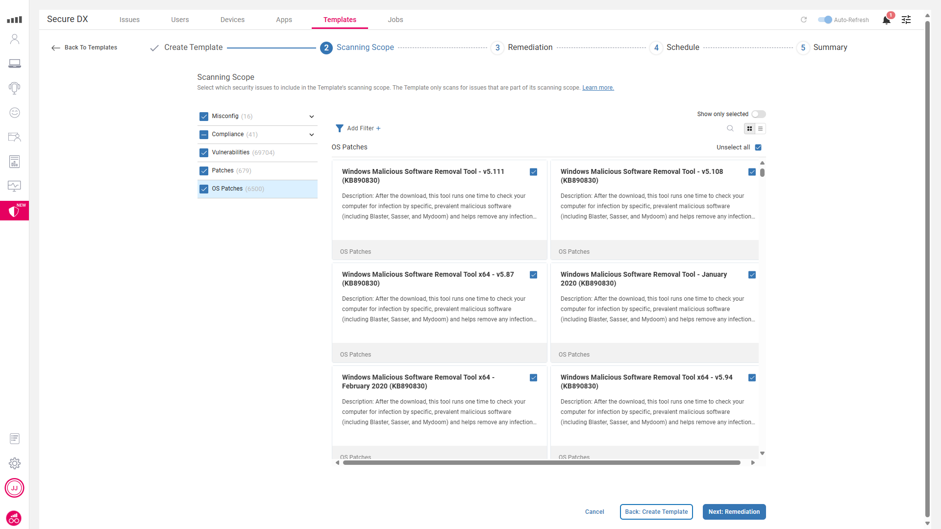Switch to list view icon

(760, 128)
